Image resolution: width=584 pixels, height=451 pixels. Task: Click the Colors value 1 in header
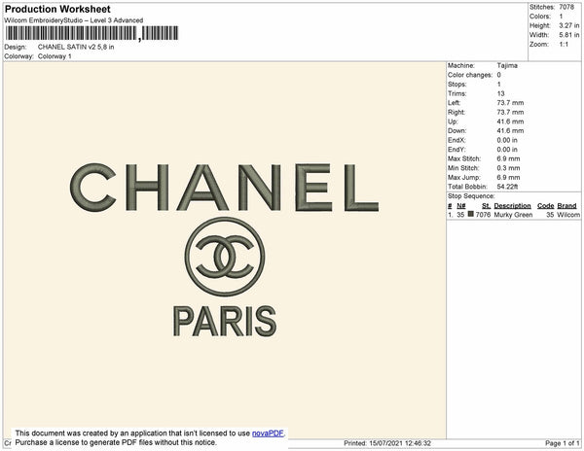click(561, 17)
